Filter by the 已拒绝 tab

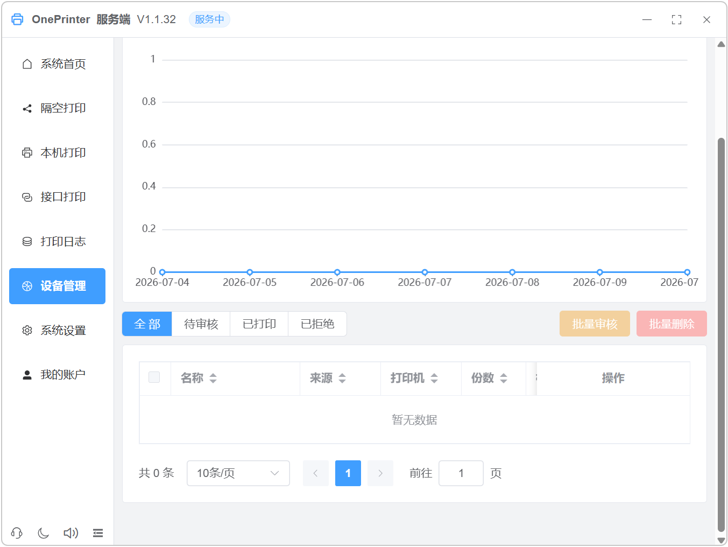317,324
